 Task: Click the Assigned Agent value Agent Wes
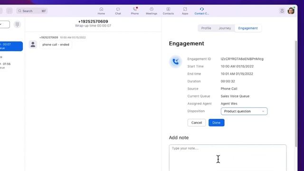pyautogui.click(x=229, y=104)
